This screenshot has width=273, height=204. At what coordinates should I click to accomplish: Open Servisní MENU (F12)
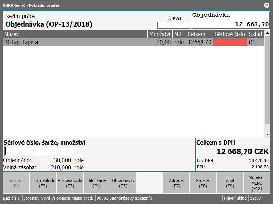[x=256, y=183]
